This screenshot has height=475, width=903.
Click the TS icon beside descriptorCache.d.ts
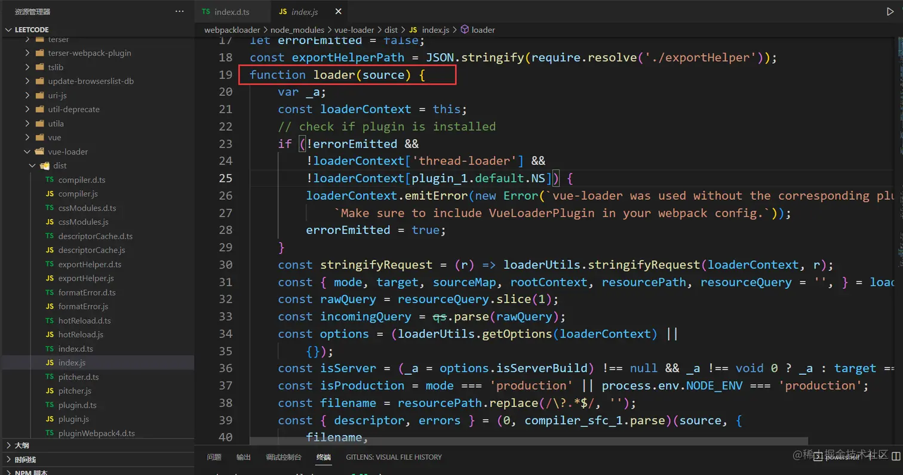[x=50, y=236]
